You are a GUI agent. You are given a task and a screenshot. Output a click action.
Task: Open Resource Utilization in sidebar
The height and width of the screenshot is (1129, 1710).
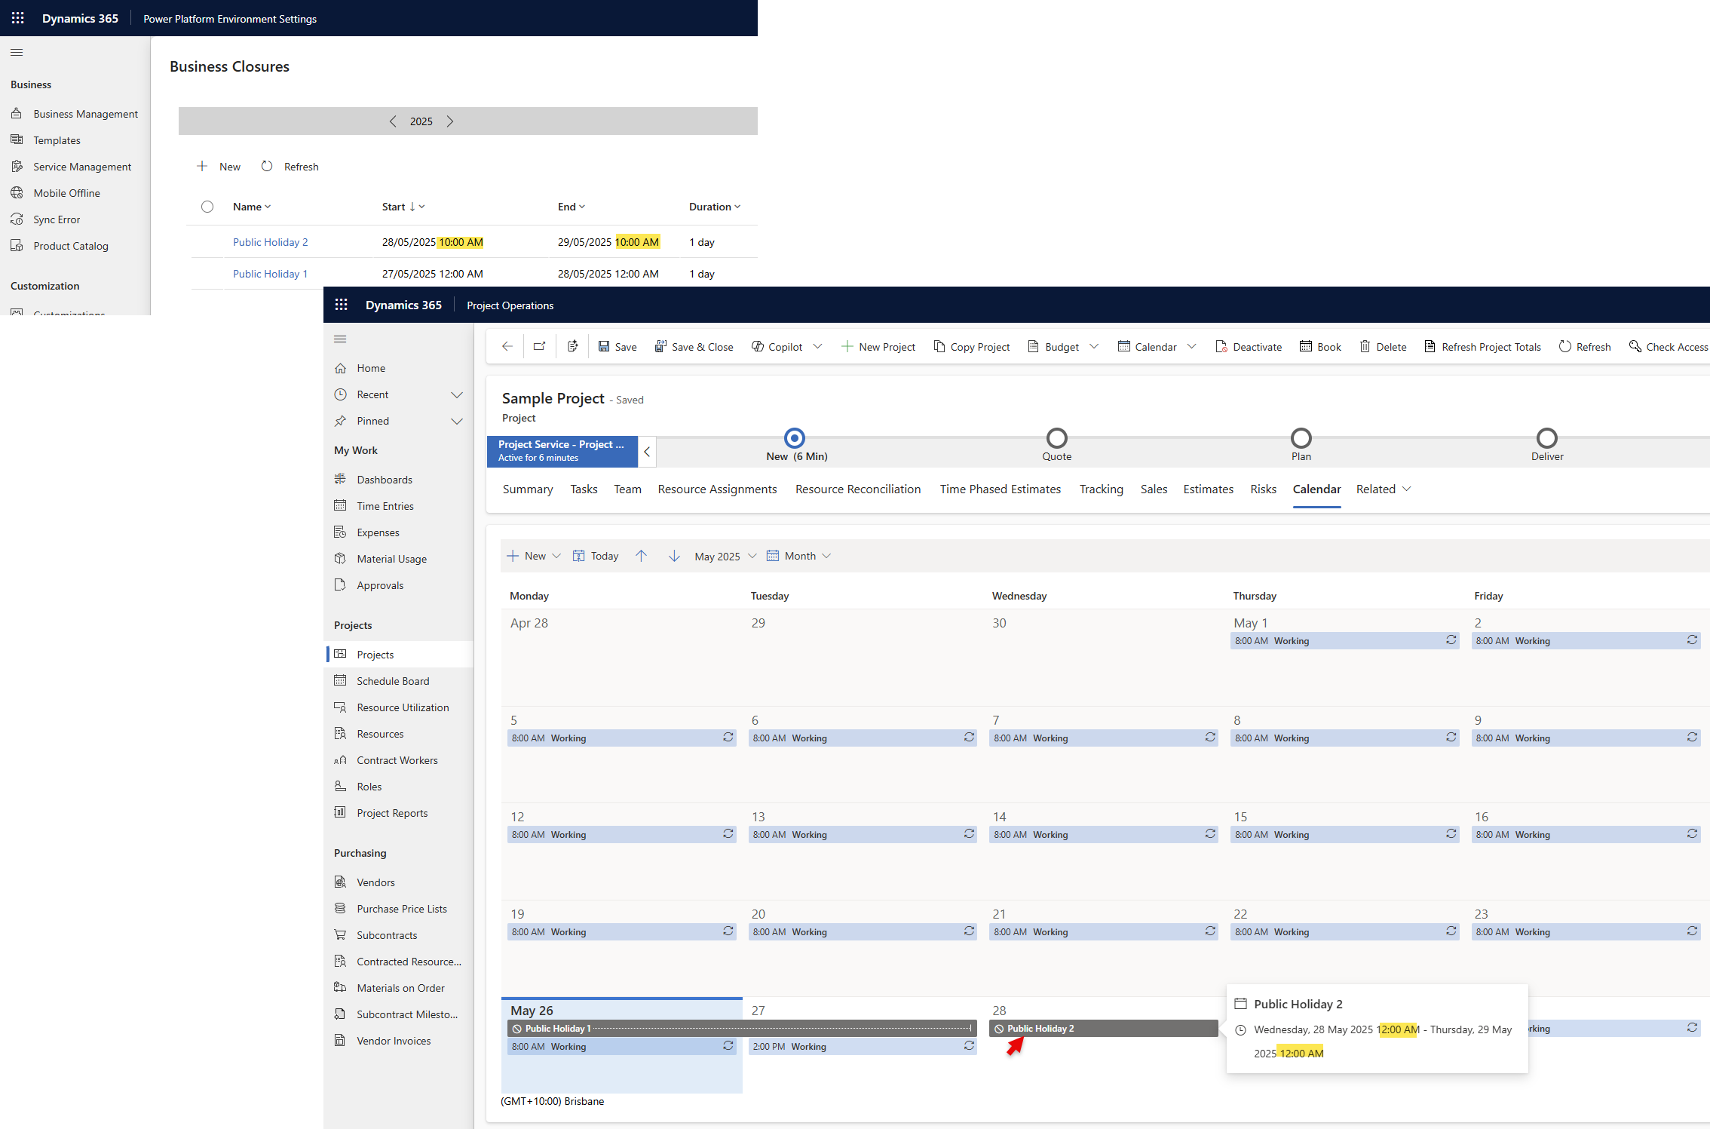click(403, 707)
